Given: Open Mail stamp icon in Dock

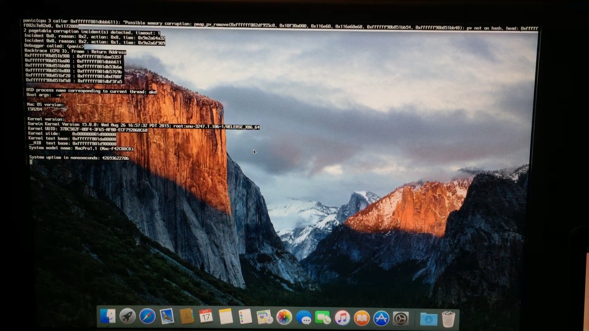Looking at the screenshot, I should tap(167, 316).
